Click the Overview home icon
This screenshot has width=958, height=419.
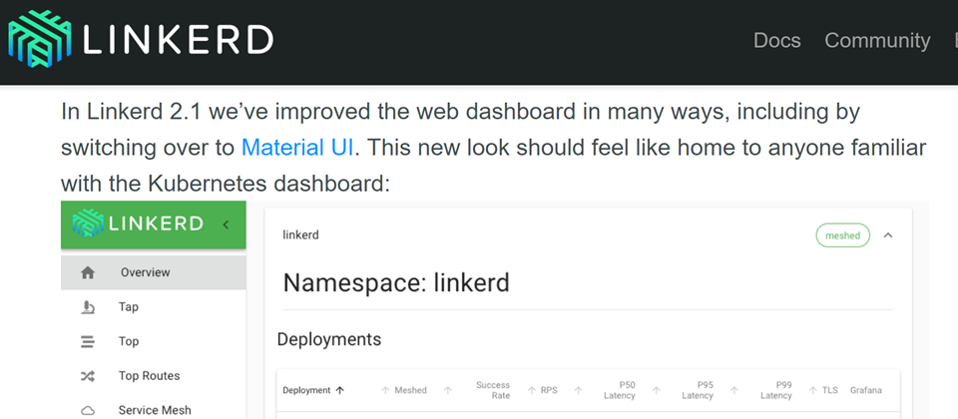tap(88, 272)
